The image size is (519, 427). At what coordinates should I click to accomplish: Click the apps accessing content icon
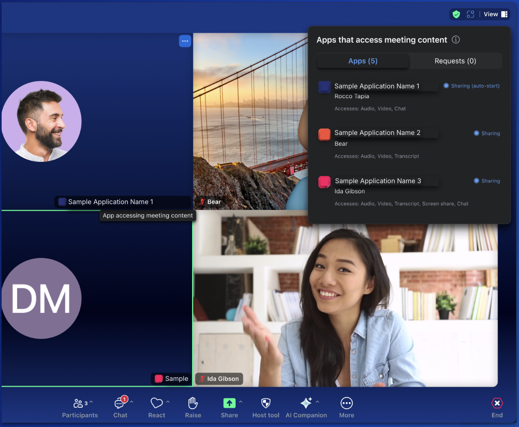tap(470, 14)
